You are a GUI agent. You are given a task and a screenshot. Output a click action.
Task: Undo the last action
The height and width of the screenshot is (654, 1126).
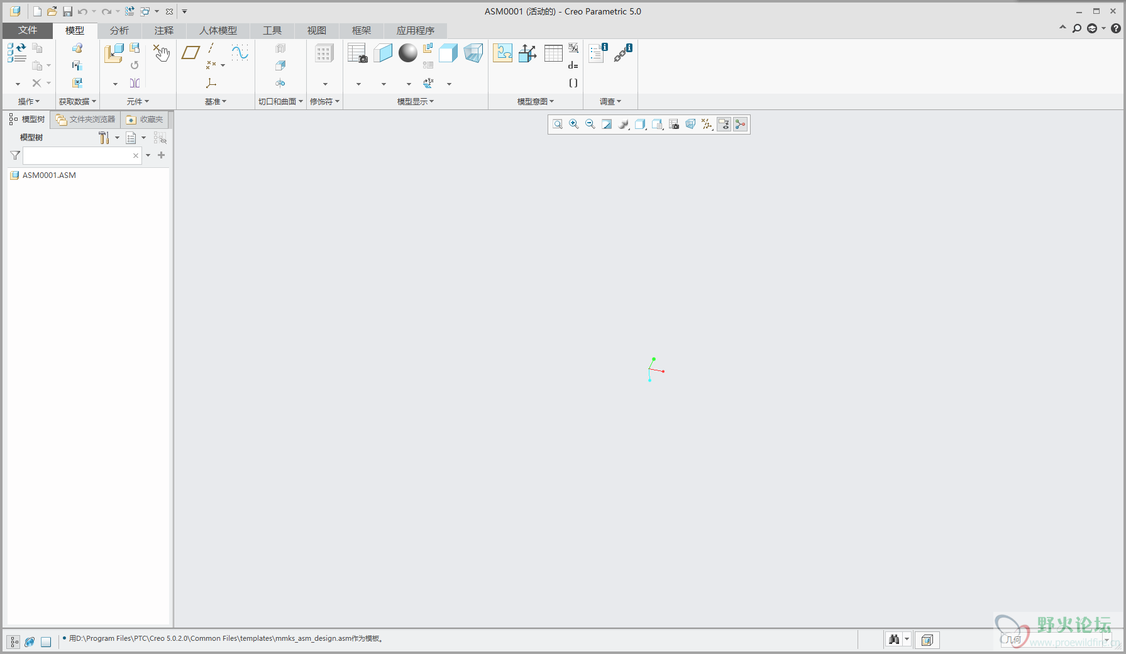tap(82, 11)
